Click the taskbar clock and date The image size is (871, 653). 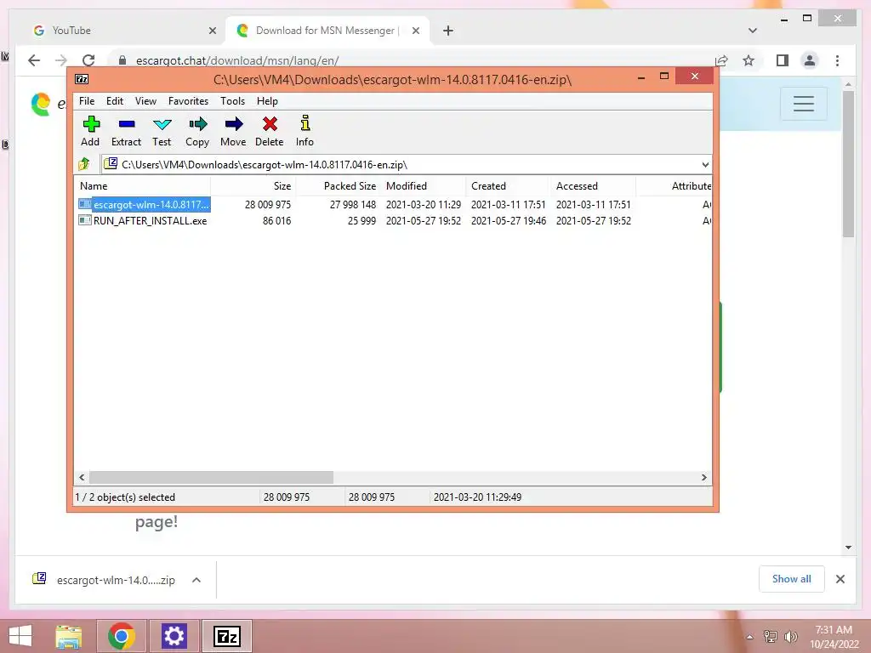tap(834, 637)
